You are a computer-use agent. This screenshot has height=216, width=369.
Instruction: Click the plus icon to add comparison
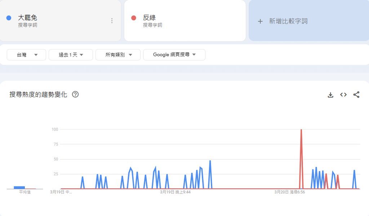point(260,21)
